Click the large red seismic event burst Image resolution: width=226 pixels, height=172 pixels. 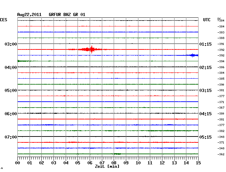88,49
